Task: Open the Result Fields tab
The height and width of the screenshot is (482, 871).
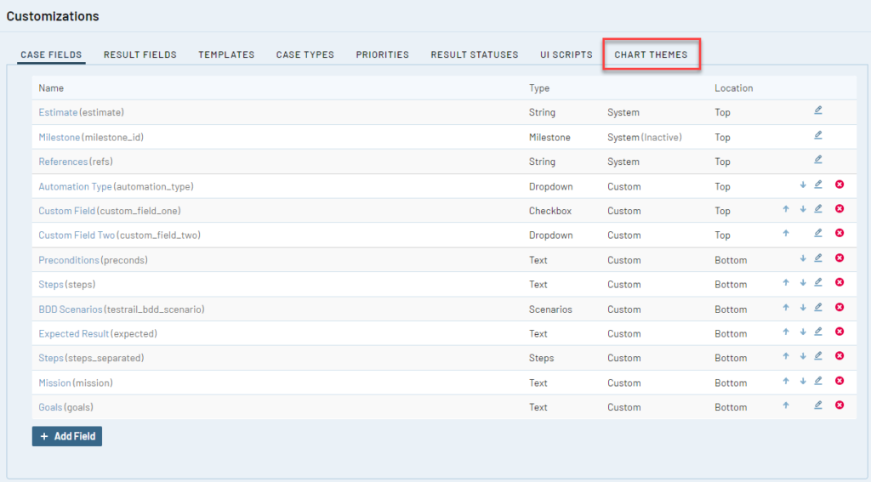Action: (140, 54)
